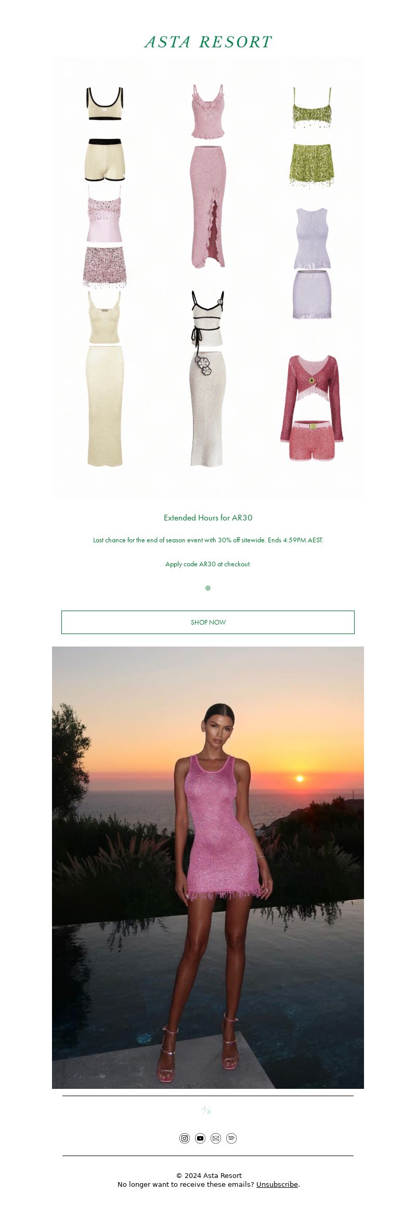Open the Instagram social icon
This screenshot has width=416, height=1229.
coord(185,1138)
